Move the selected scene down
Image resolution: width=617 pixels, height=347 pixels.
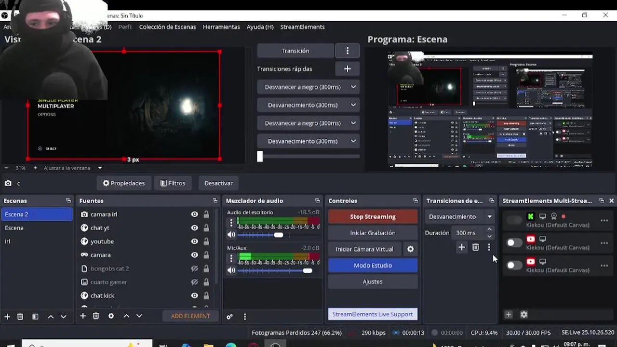click(63, 317)
